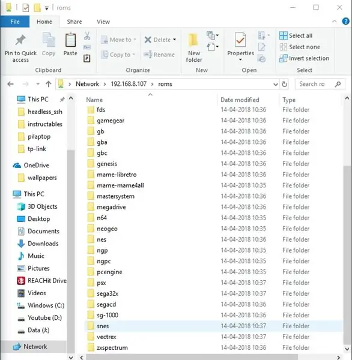The height and width of the screenshot is (360, 352).
Task: Click the Edit file icon
Action: [x=262, y=47]
